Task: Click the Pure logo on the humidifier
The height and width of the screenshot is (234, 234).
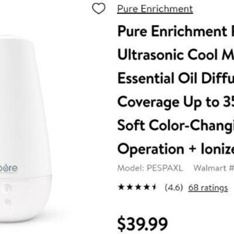Action: [x=9, y=168]
